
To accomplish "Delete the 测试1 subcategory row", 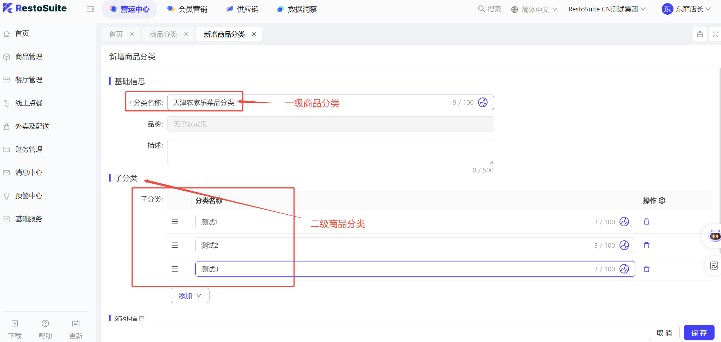I will [646, 222].
